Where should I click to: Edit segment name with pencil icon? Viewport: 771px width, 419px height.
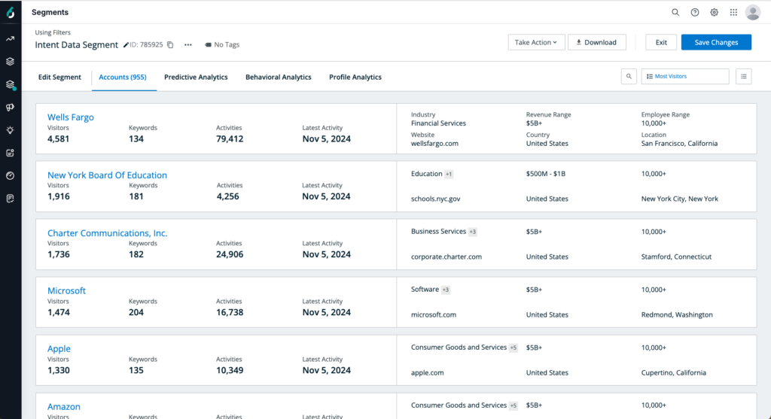(x=126, y=44)
